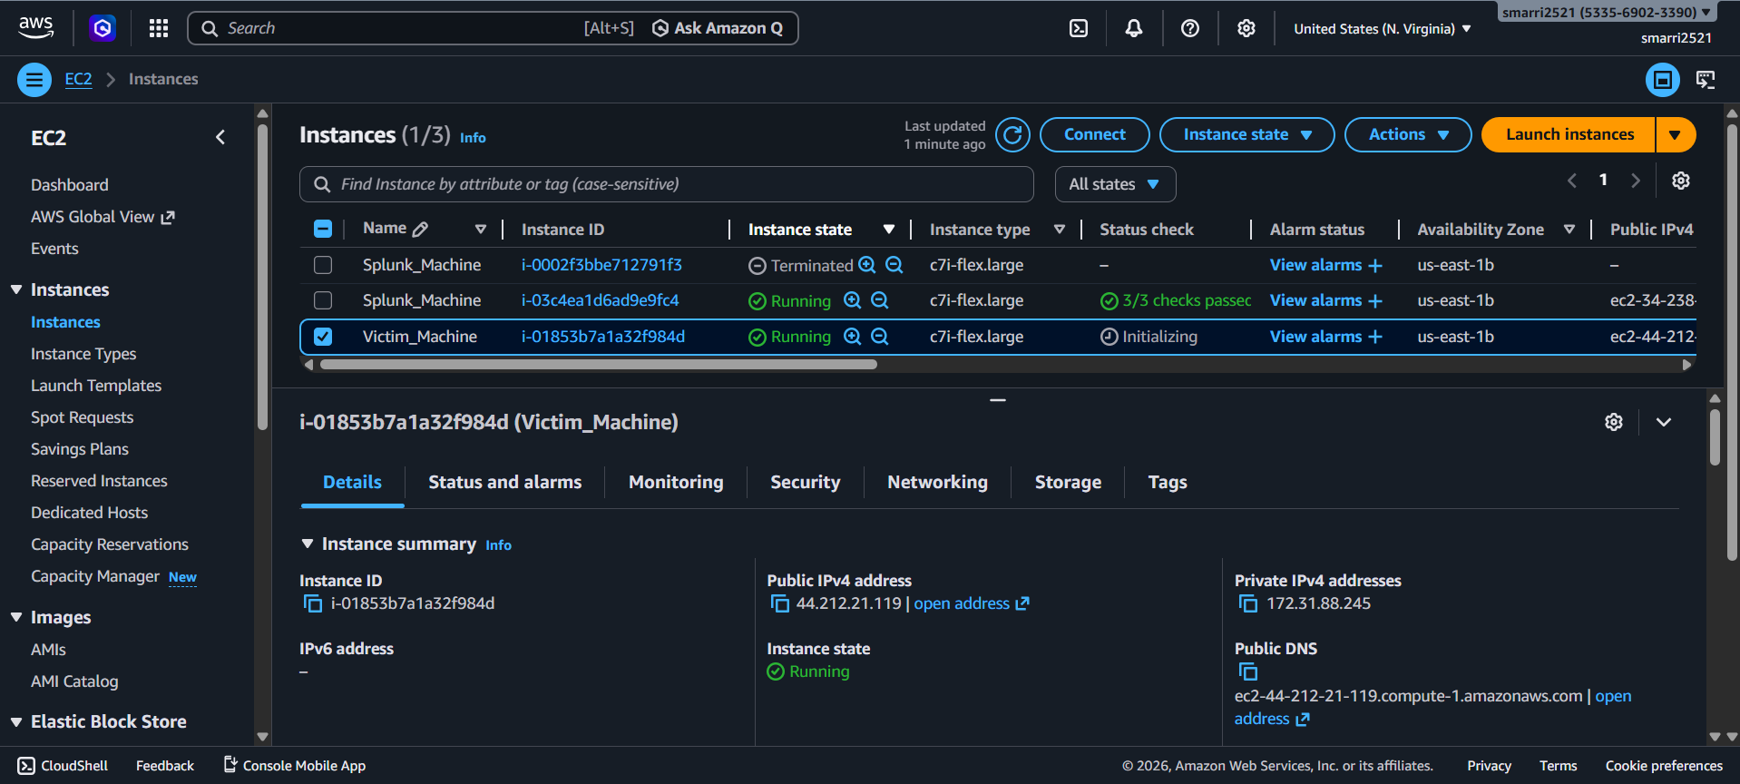Open the Networking tab
Viewport: 1740px width, 784px height.
pyautogui.click(x=937, y=482)
